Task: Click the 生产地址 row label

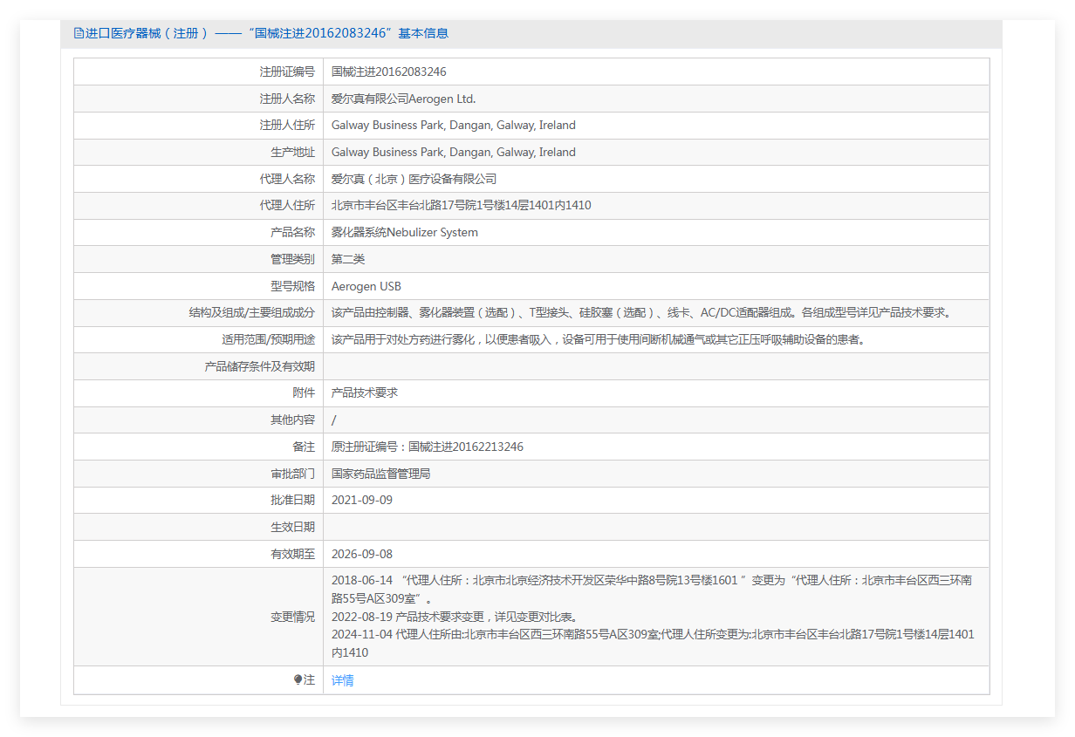Action: 292,153
